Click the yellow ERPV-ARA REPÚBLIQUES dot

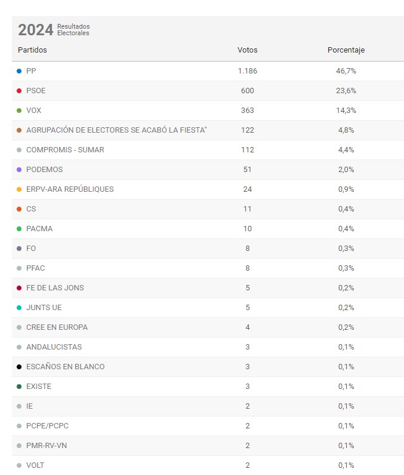click(19, 189)
